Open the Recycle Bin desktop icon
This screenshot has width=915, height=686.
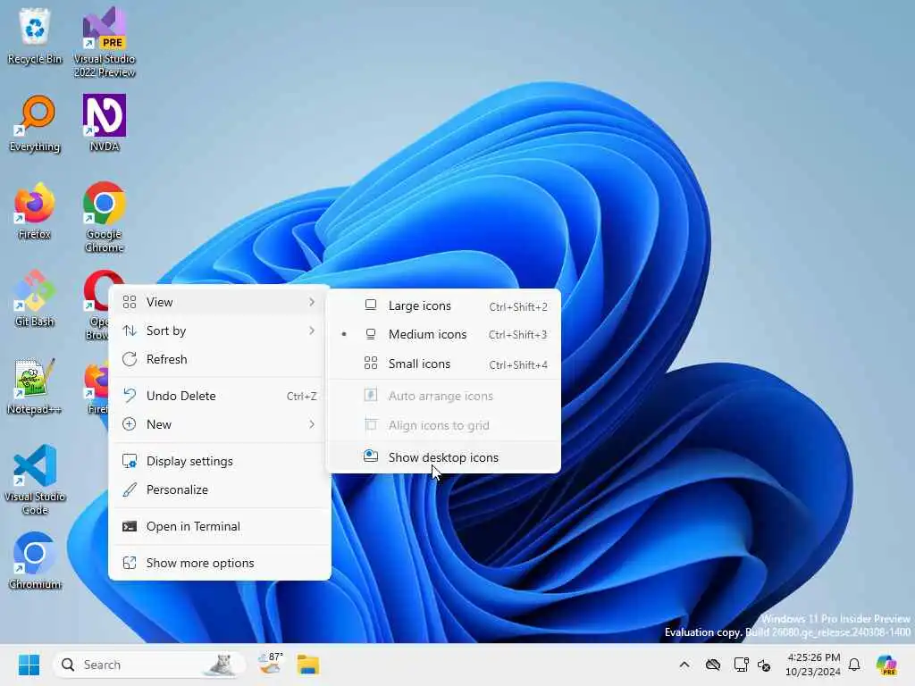(x=35, y=36)
